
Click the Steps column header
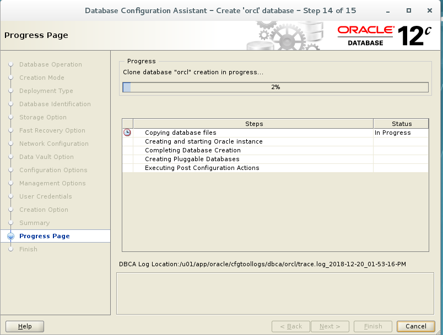(253, 124)
